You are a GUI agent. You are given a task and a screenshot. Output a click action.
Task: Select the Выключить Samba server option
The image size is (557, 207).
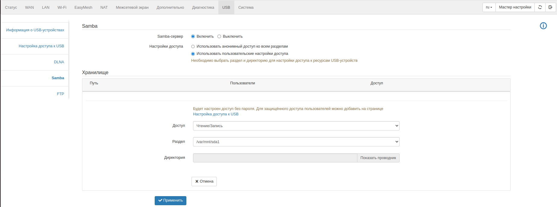[219, 36]
